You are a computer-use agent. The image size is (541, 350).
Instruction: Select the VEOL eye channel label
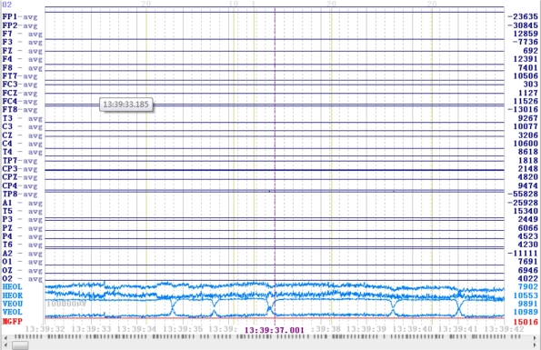coord(13,312)
